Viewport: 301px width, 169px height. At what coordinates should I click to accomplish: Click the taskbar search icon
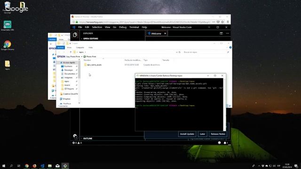tap(11, 166)
